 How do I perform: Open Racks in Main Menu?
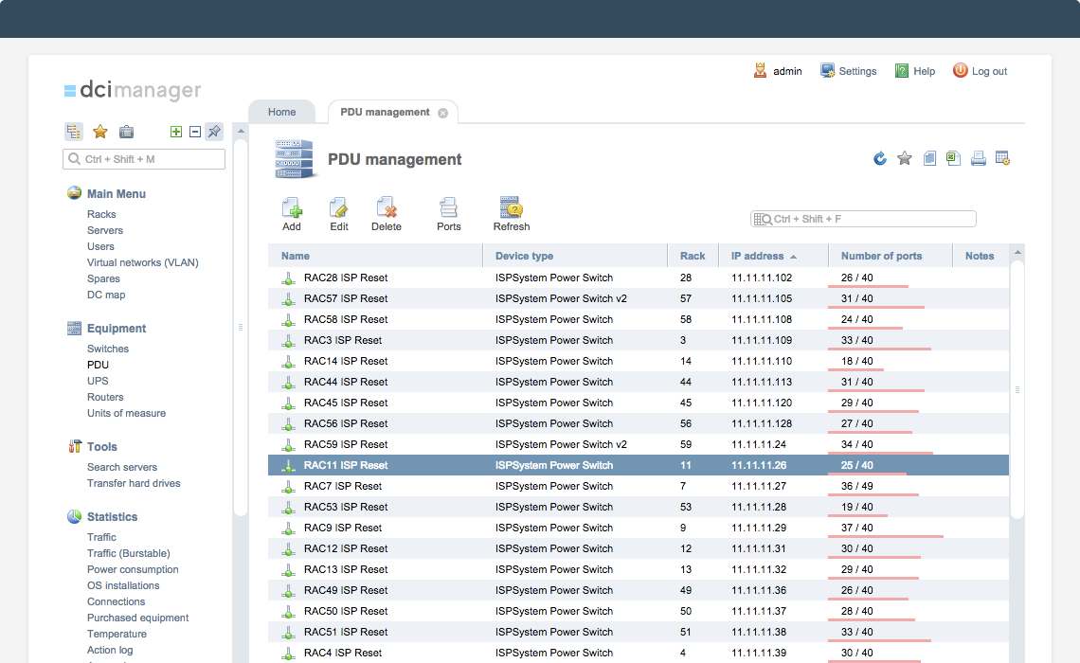click(101, 214)
